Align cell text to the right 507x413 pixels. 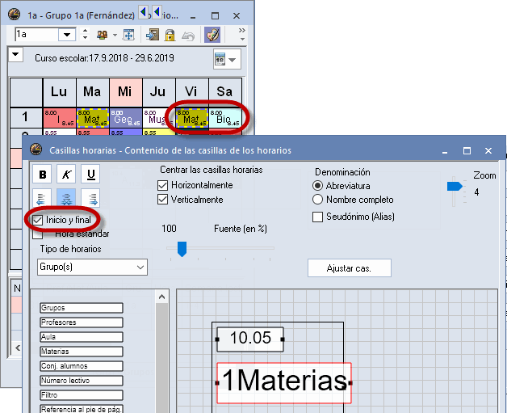[90, 198]
